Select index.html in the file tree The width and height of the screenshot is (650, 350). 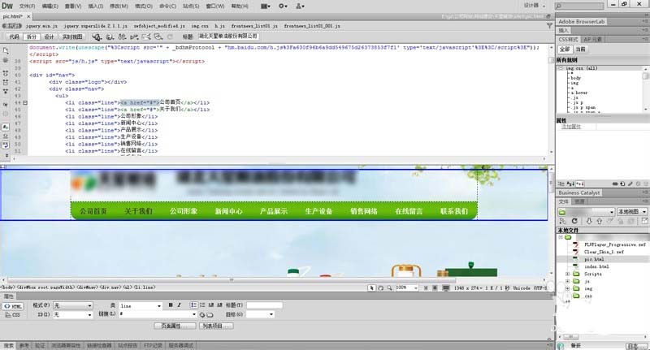(x=596, y=266)
